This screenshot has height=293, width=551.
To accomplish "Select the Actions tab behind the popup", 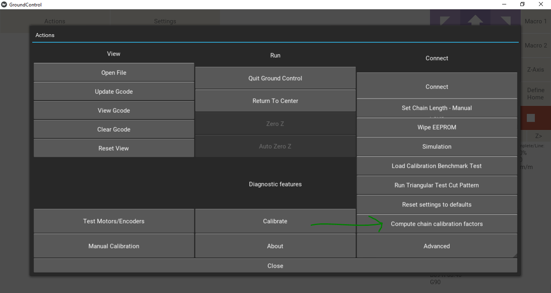I will coord(55,21).
